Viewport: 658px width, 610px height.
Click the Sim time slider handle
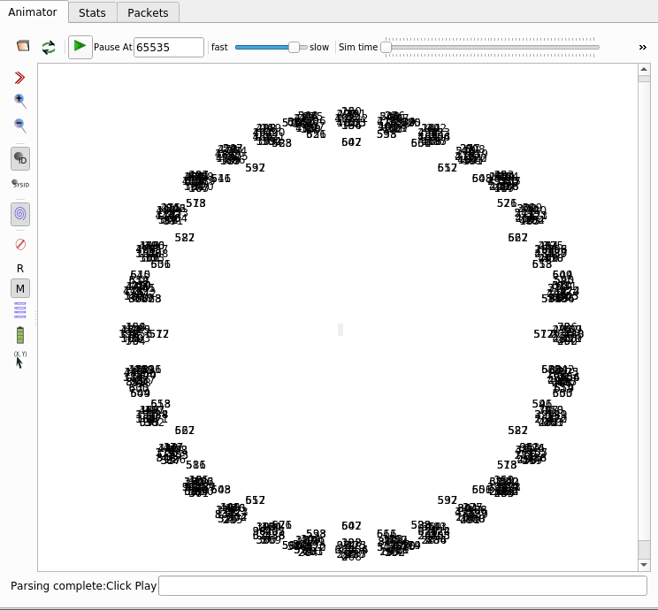coord(386,48)
